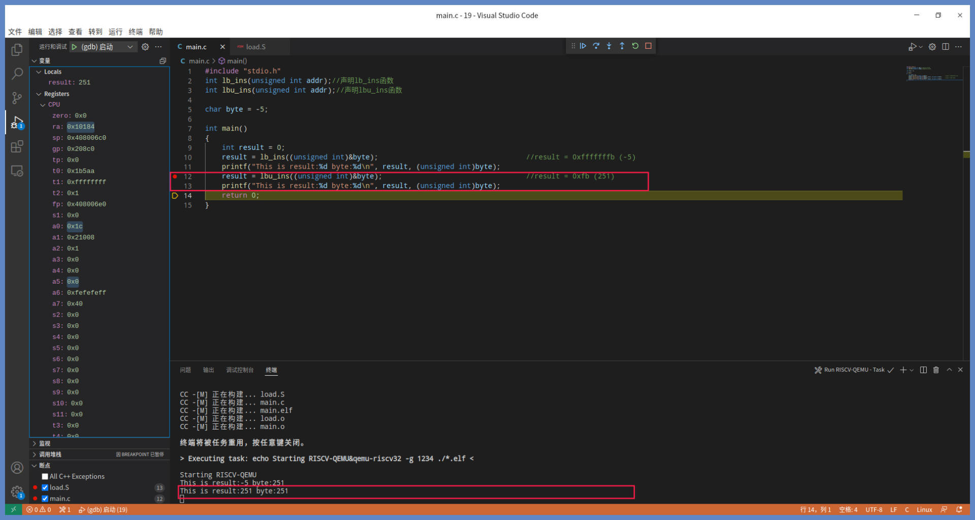Click the code minimap preview
The width and height of the screenshot is (975, 520).
pyautogui.click(x=932, y=74)
